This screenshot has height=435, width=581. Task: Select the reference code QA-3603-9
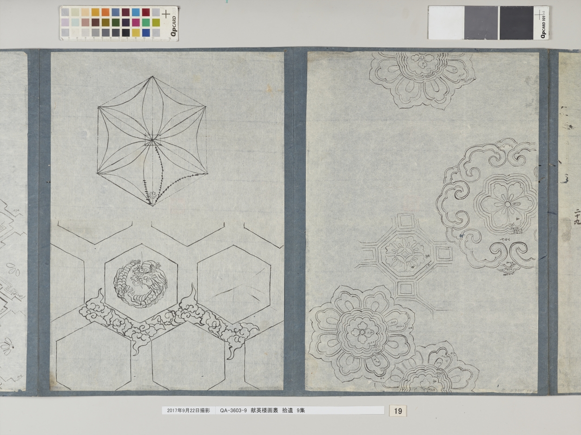click(x=233, y=411)
